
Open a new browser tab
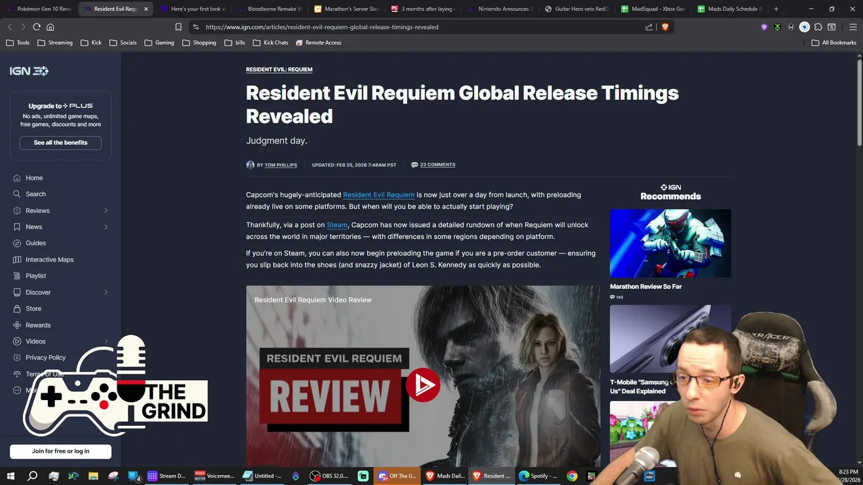[776, 9]
